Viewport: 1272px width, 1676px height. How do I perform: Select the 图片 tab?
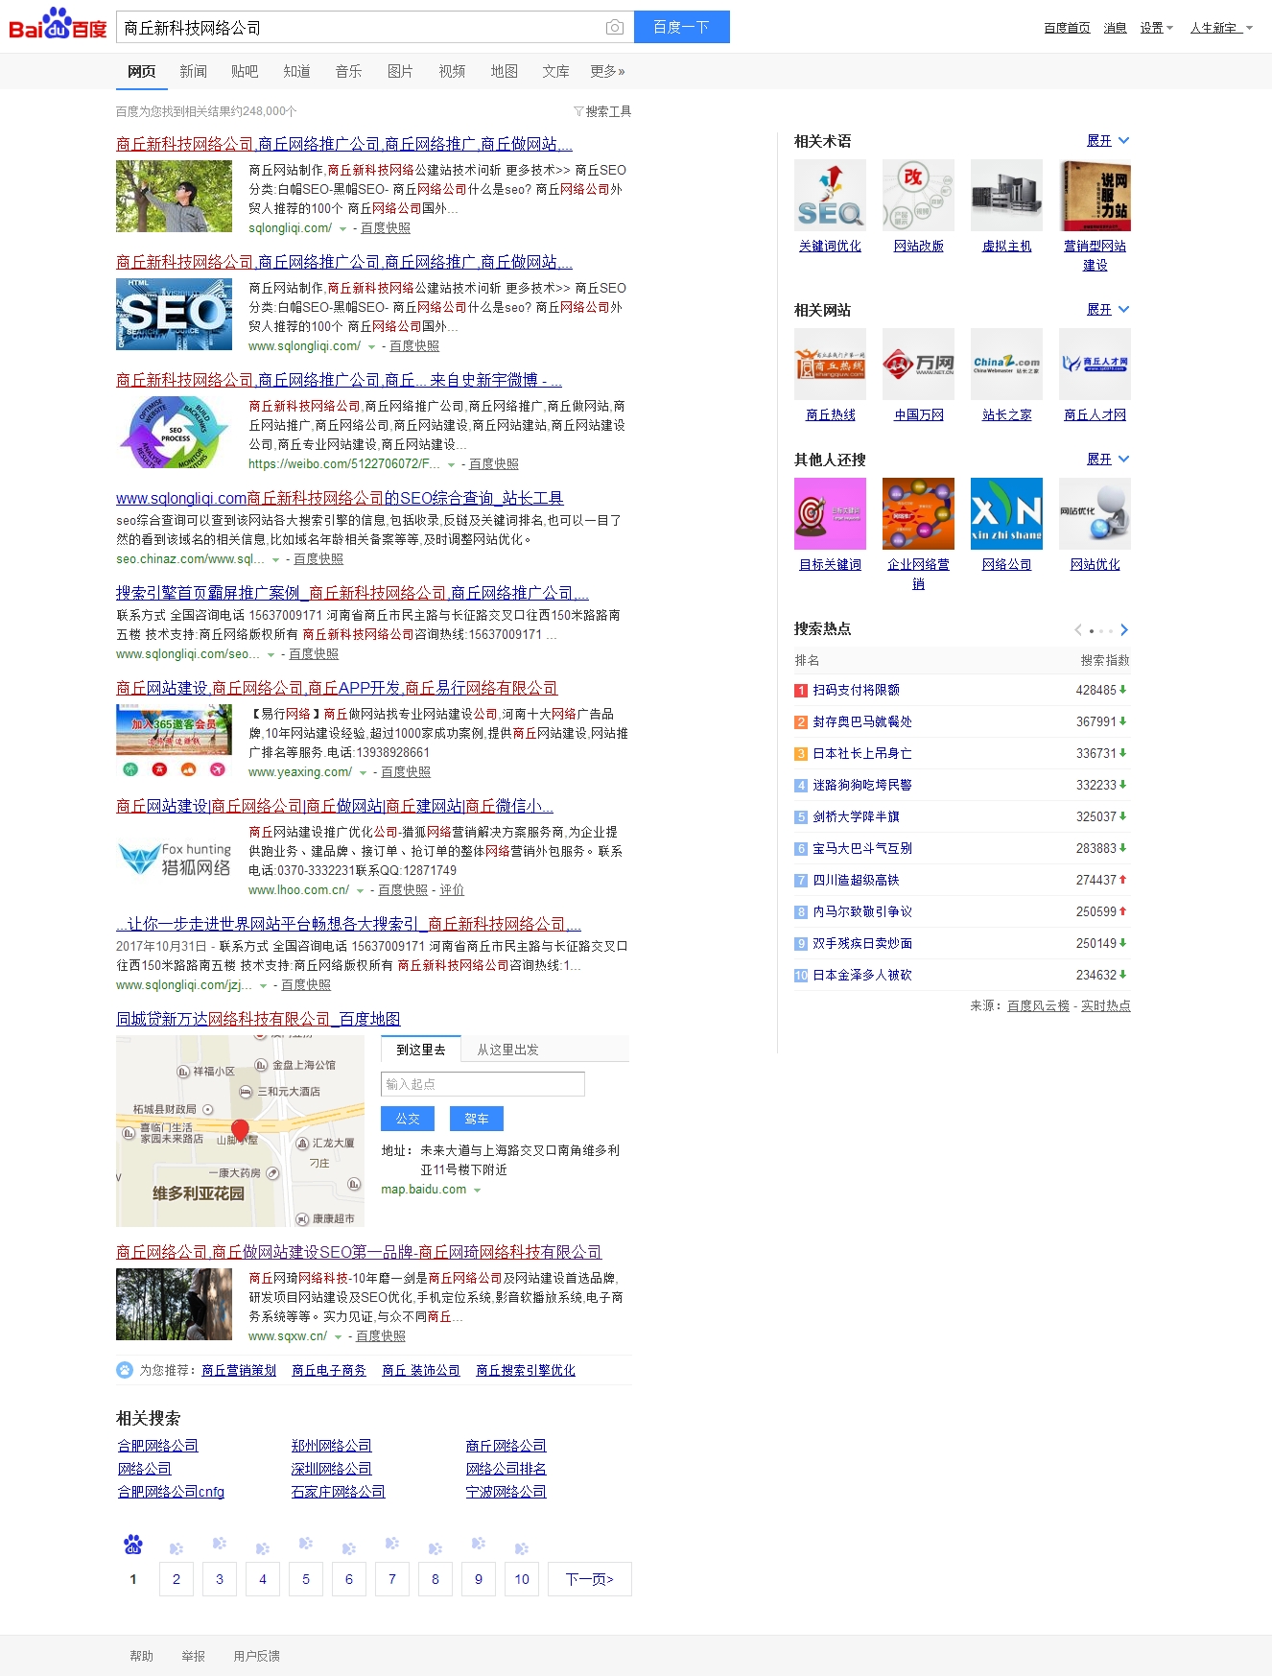coord(400,71)
